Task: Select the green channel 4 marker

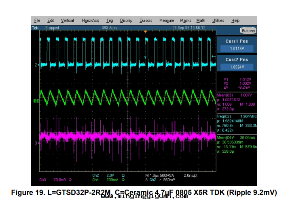Action: (x=36, y=101)
